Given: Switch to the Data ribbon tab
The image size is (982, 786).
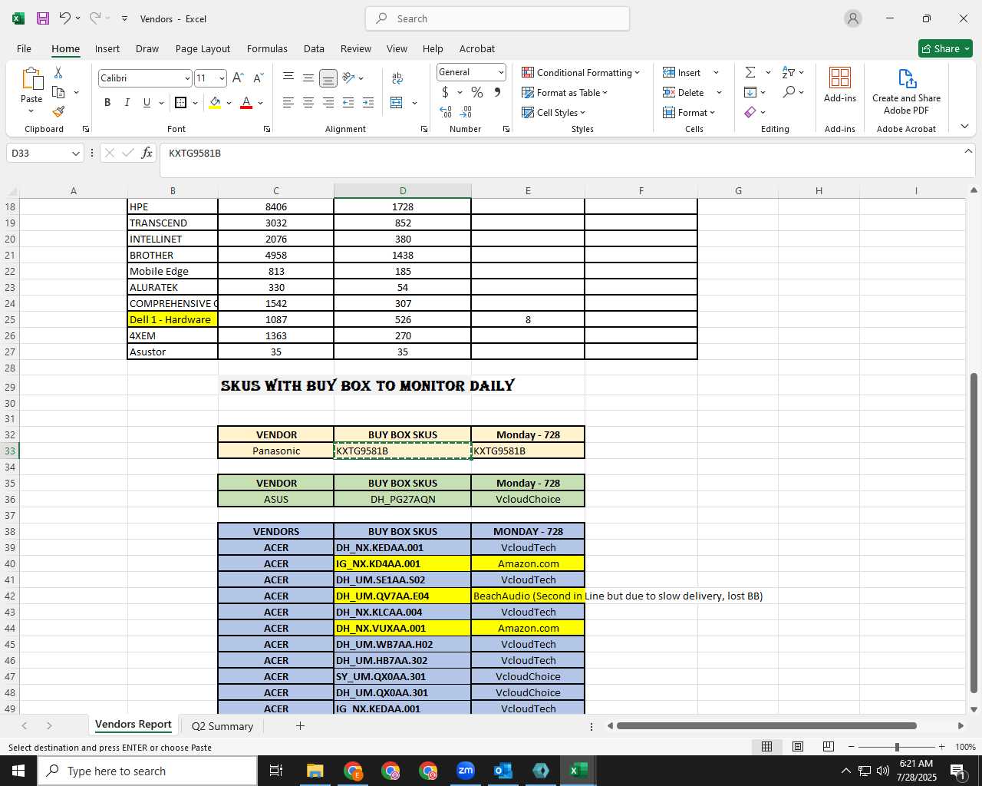Looking at the screenshot, I should pos(314,48).
